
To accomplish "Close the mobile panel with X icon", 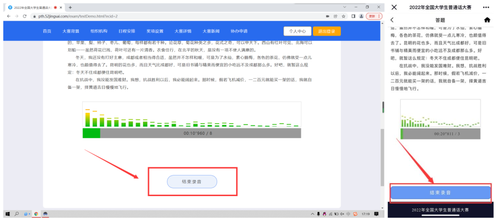I will click(394, 7).
